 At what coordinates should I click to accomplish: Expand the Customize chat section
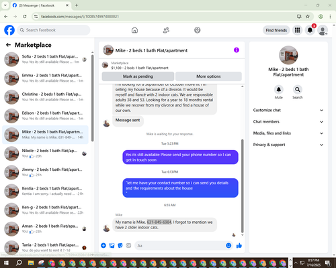288,110
